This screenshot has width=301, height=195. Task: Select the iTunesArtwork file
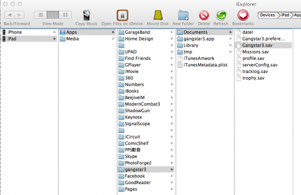205,58
